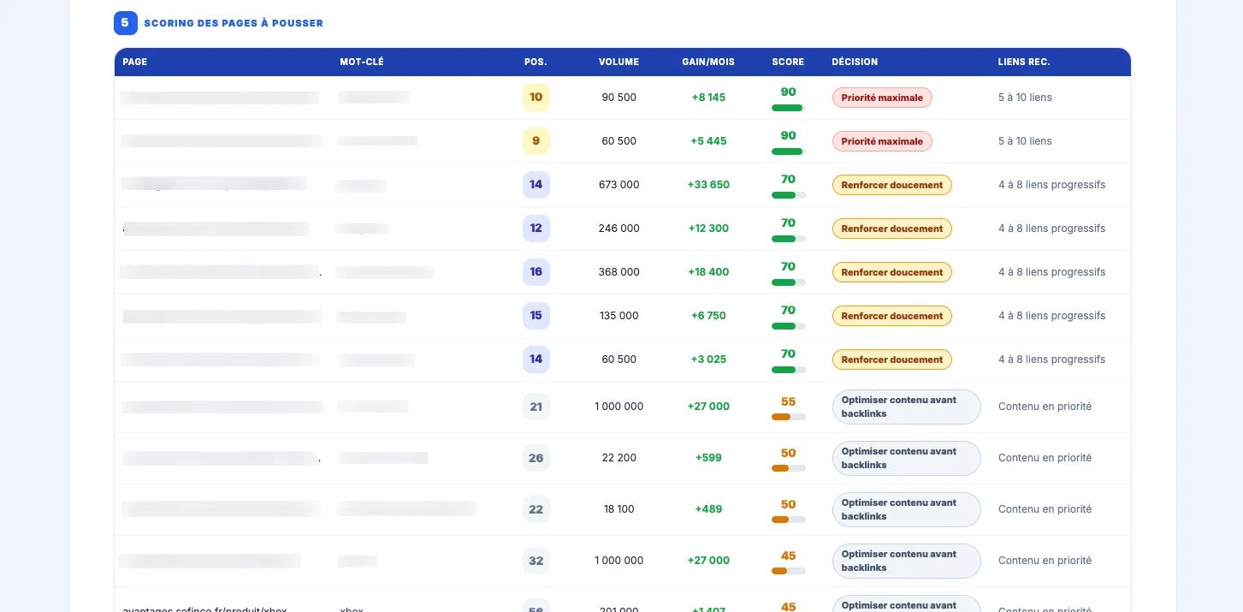Click the blurred page URL in the position 10 row
Viewport: 1243px width, 612px height.
(220, 98)
